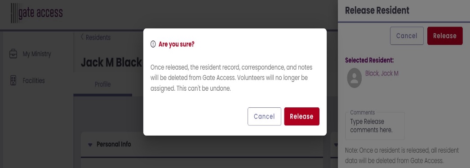Collapse the Personal Info section triangle
This screenshot has height=168, width=470.
point(90,145)
